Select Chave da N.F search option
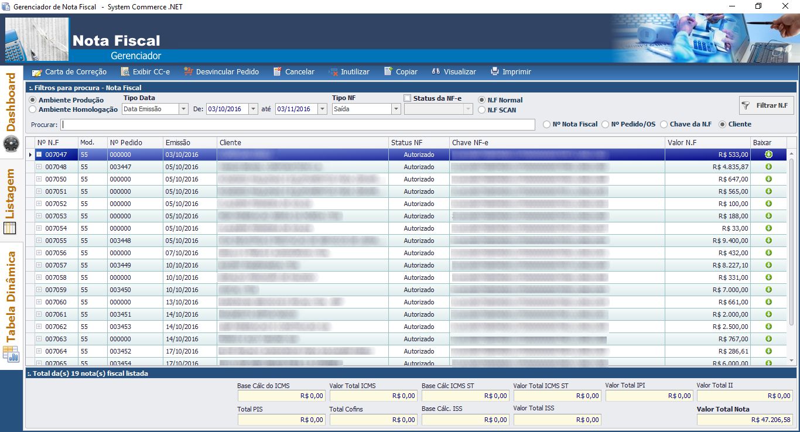 (x=664, y=124)
